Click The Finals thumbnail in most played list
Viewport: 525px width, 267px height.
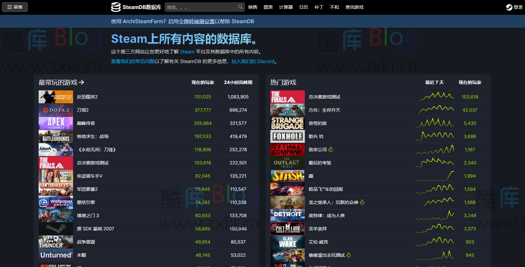56,163
